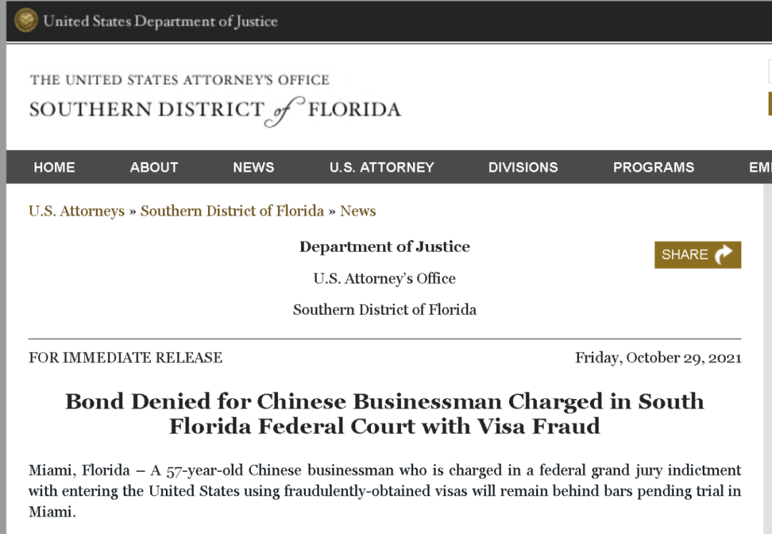The height and width of the screenshot is (534, 772).
Task: Click the search field at top right
Action: coord(769,71)
